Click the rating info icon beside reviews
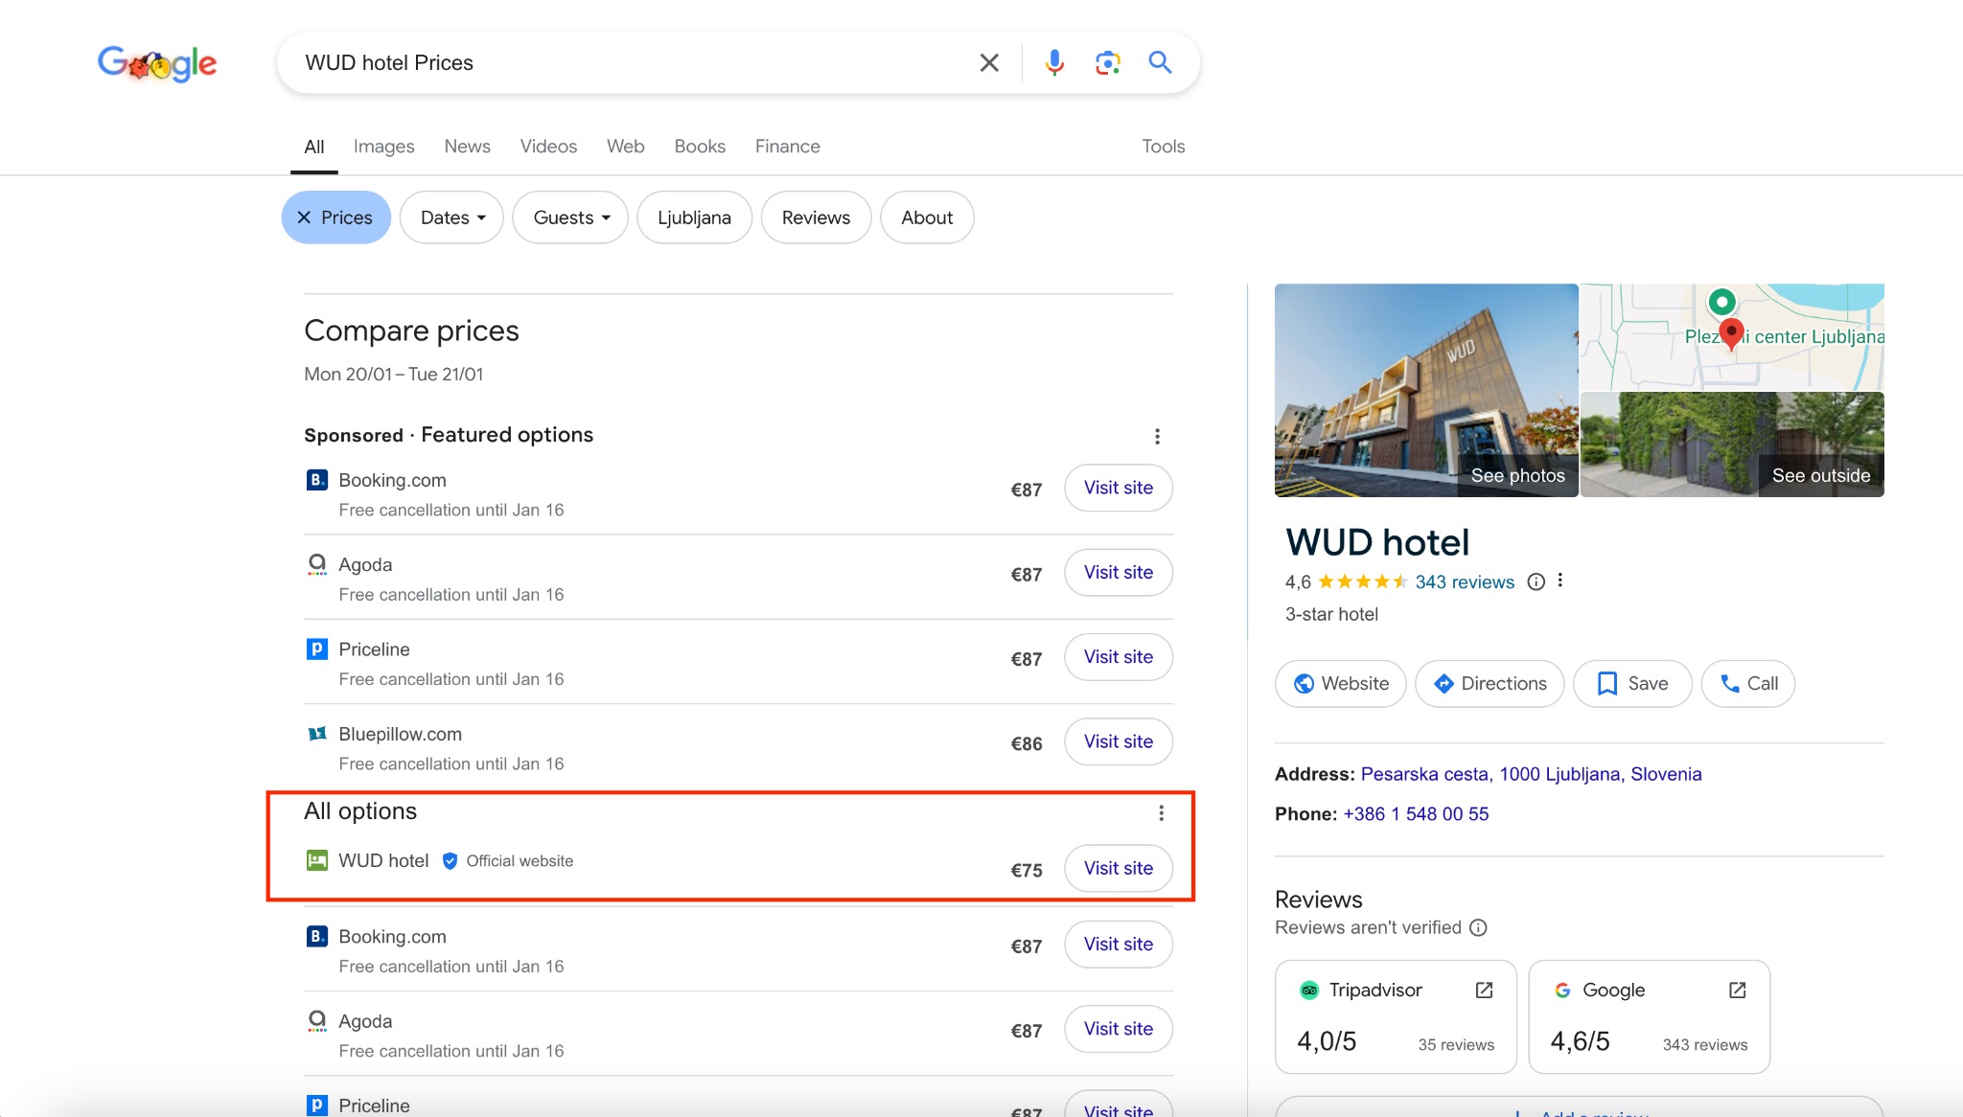1963x1117 pixels. (1536, 582)
